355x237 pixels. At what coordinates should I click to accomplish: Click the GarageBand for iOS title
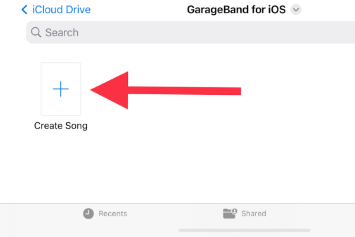(235, 10)
